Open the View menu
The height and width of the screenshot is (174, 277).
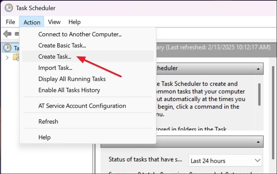(x=54, y=22)
